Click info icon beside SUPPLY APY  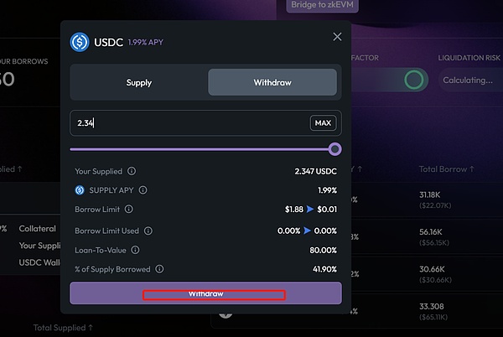point(143,190)
